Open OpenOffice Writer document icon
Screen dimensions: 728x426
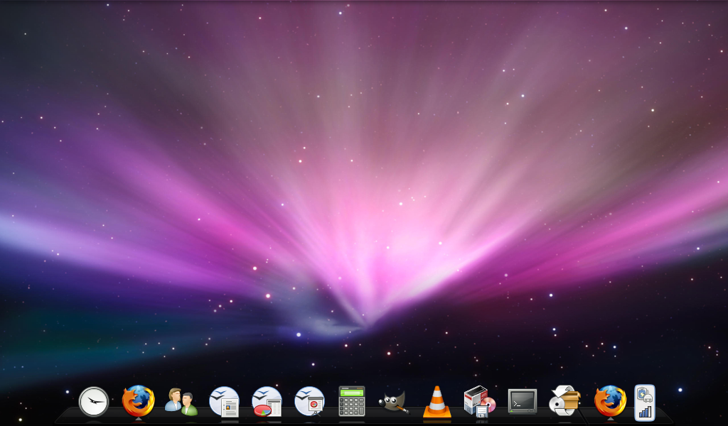224,401
